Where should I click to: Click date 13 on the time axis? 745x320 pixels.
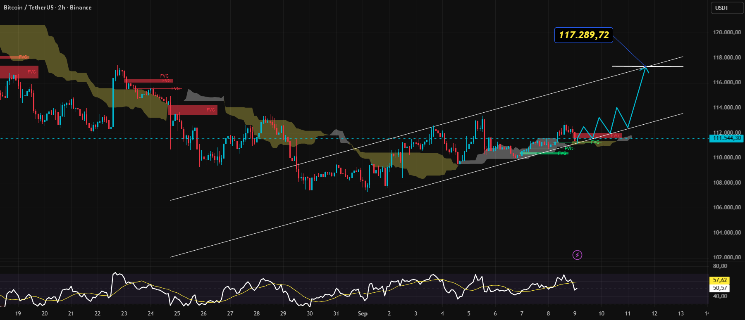(x=681, y=313)
